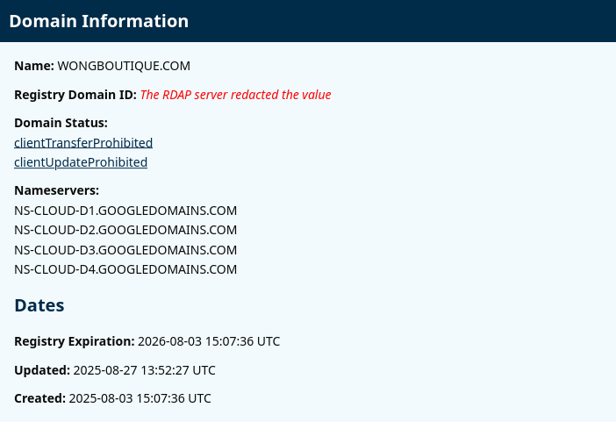Click the created date 2025-08-03 value
This screenshot has height=422, width=616.
pos(140,398)
